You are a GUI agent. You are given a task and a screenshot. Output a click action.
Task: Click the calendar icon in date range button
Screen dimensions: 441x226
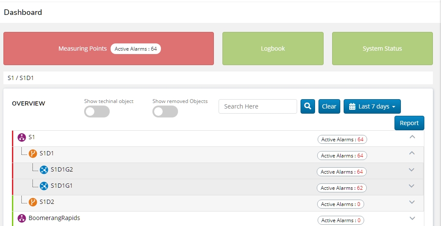coord(352,106)
